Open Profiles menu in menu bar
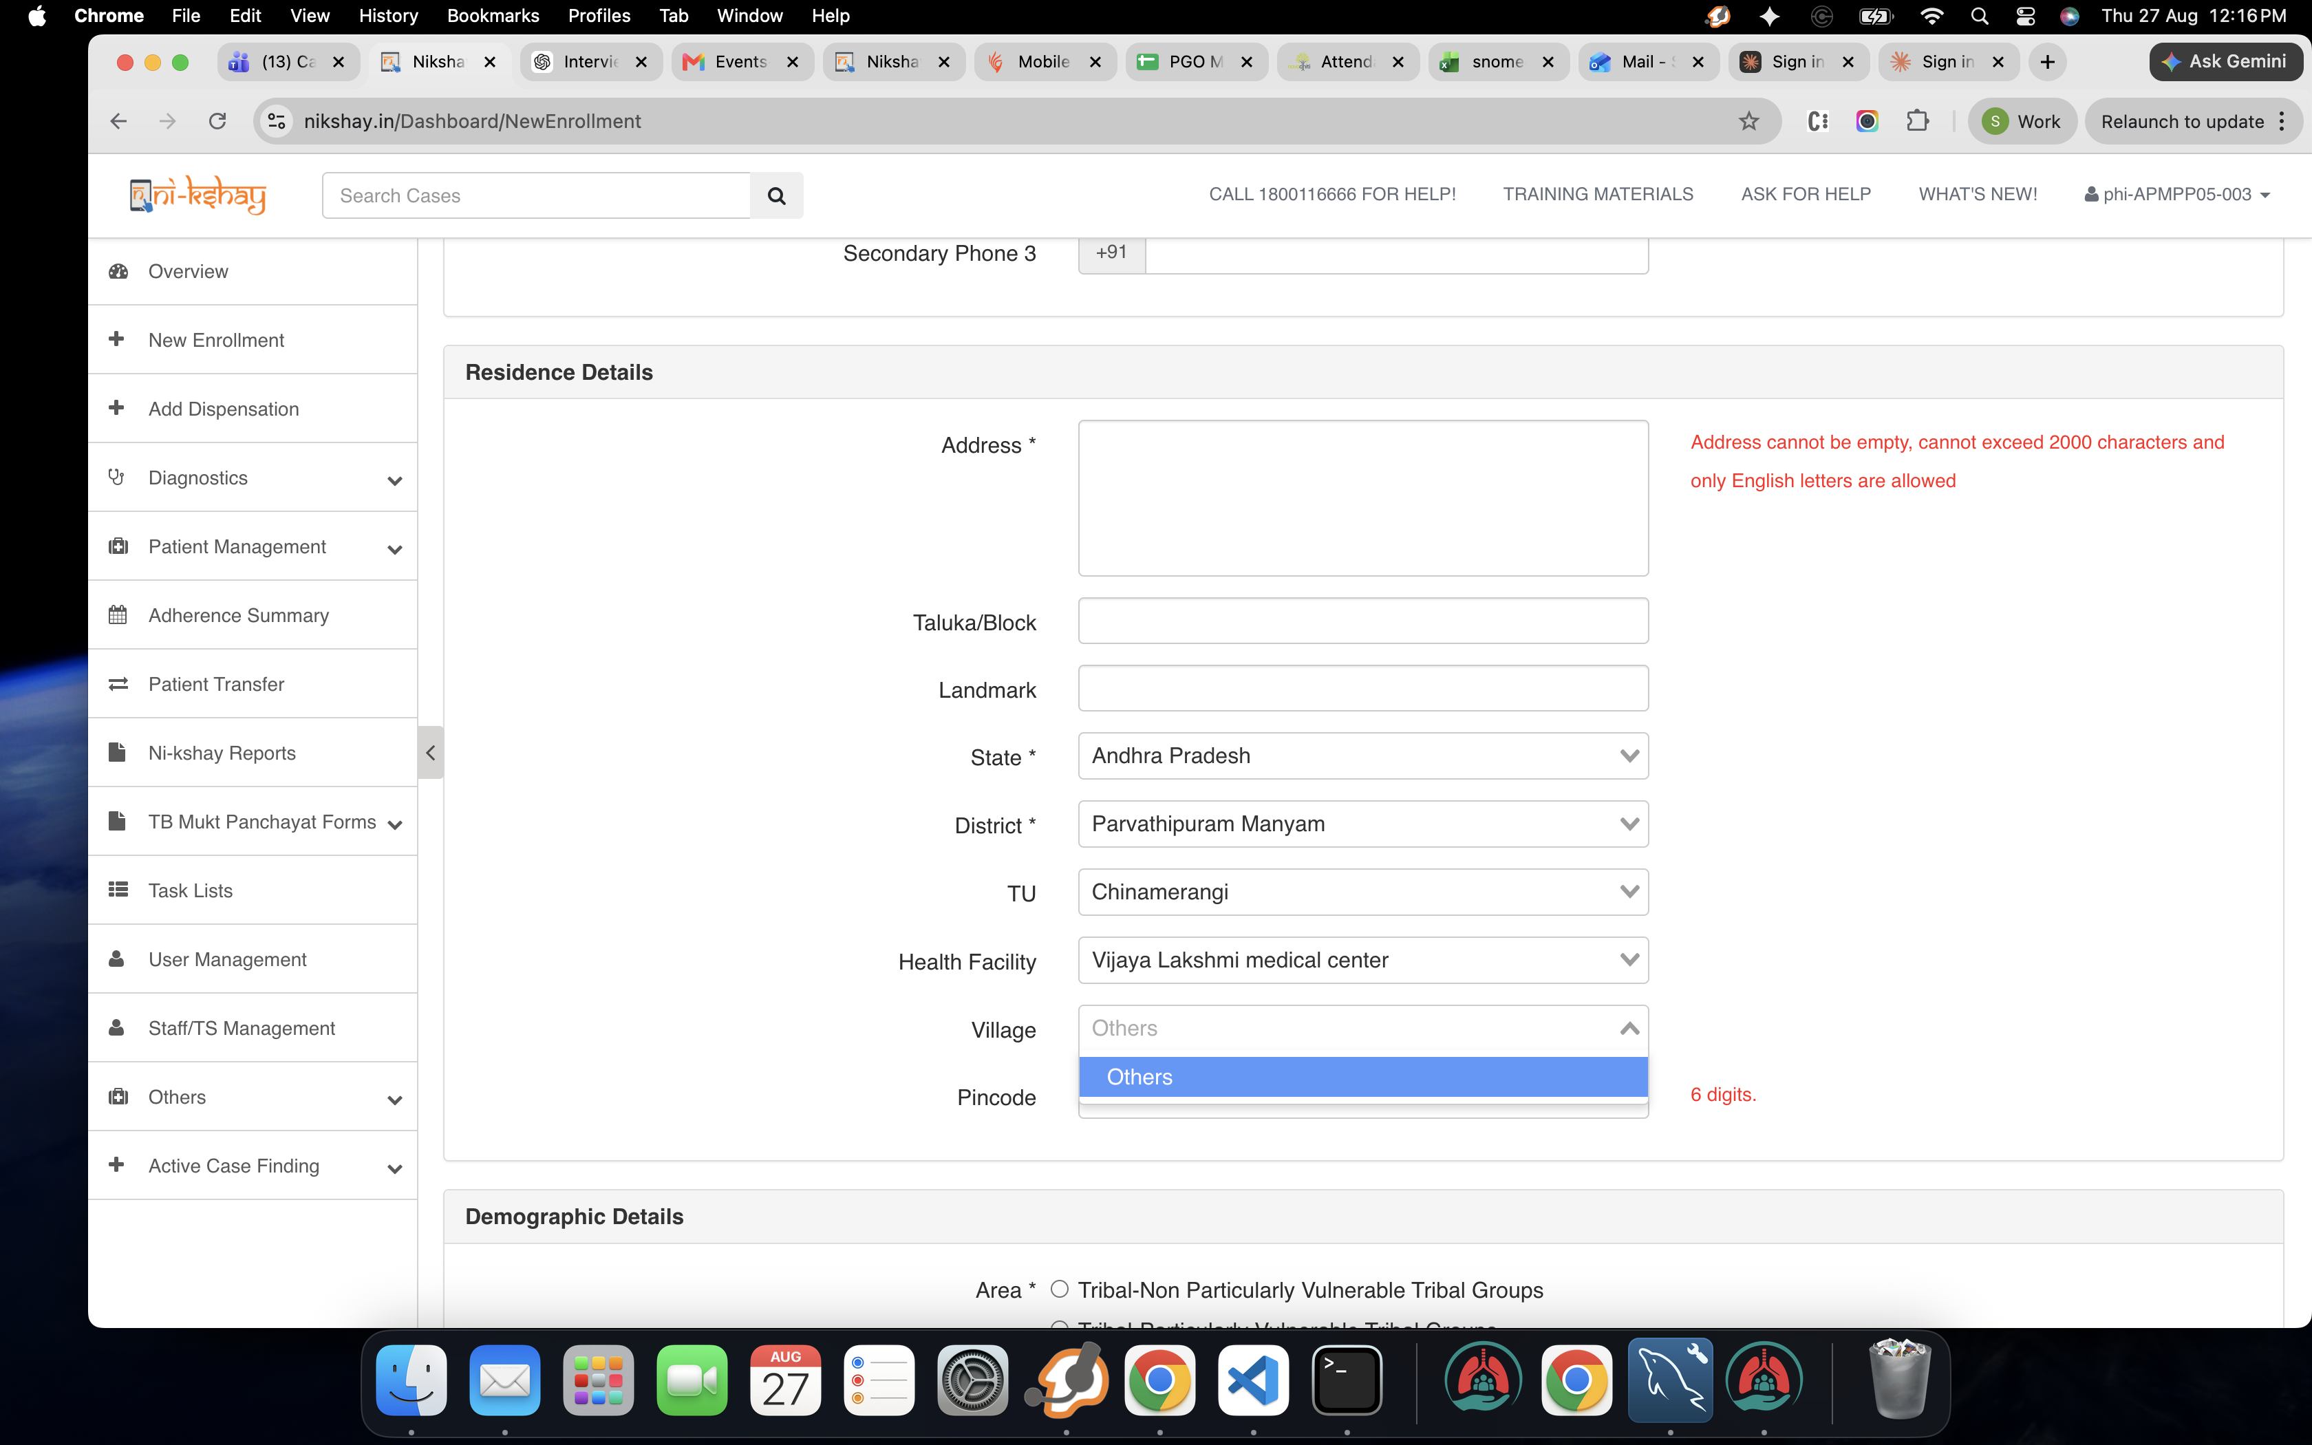This screenshot has width=2312, height=1445. (599, 17)
